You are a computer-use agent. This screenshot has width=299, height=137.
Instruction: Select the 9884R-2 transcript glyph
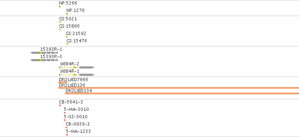pos(77,67)
